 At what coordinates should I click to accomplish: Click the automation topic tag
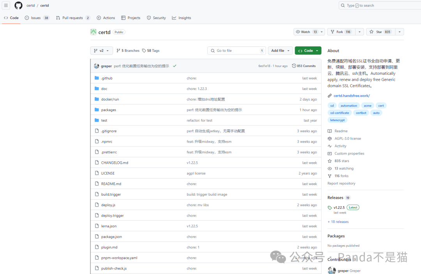(x=349, y=106)
